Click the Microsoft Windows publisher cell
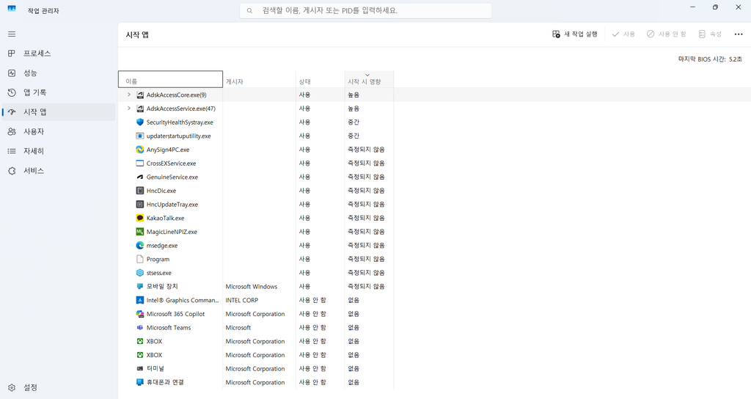 pyautogui.click(x=252, y=287)
